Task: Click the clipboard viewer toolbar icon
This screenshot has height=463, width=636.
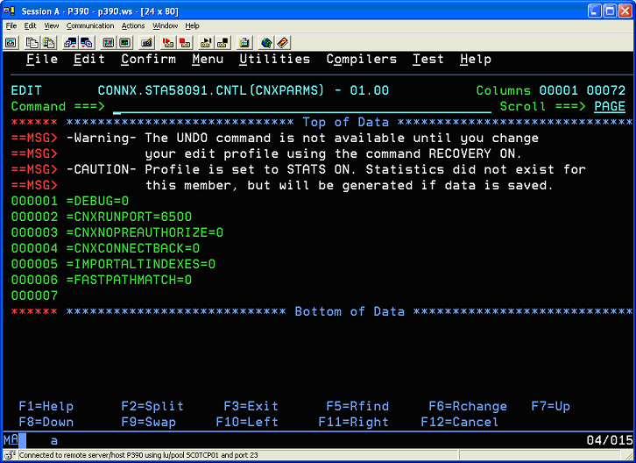Action: 244,43
